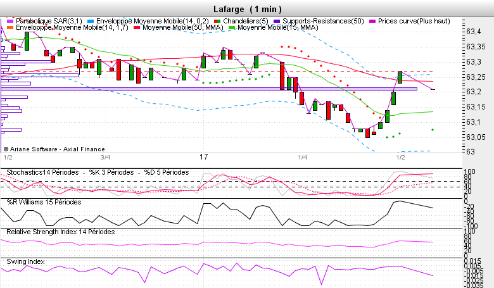
Task: Click the 63,2 price axis label
Action: pyautogui.click(x=474, y=92)
